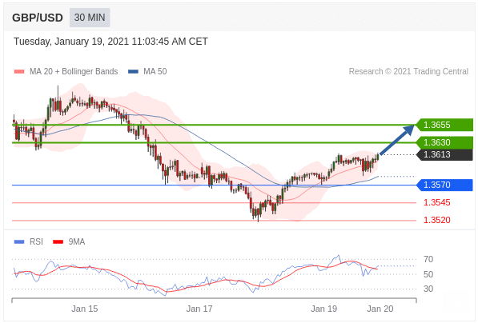
Task: Click the GBP/USD pair title
Action: (x=38, y=18)
